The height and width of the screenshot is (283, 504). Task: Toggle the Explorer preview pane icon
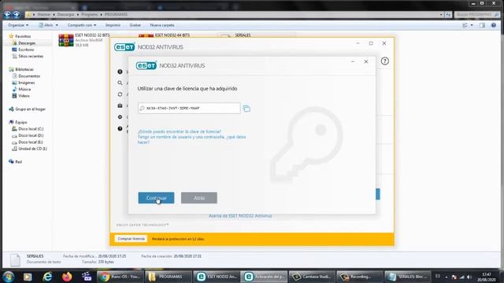click(482, 25)
